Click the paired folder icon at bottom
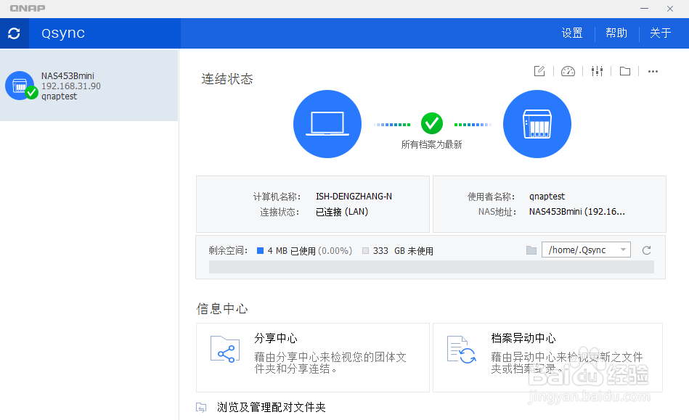Screen dimensions: 689x420 tap(201, 407)
